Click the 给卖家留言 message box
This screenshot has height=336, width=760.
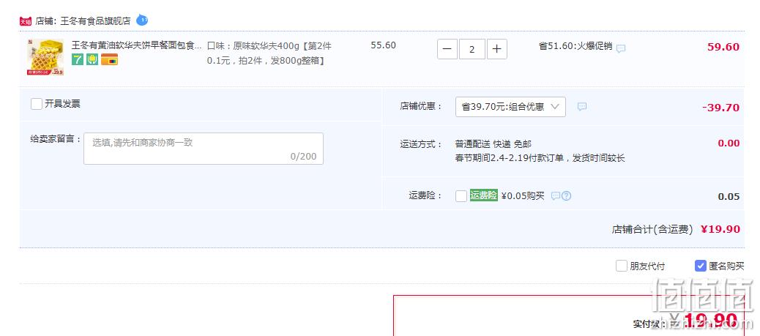click(204, 149)
